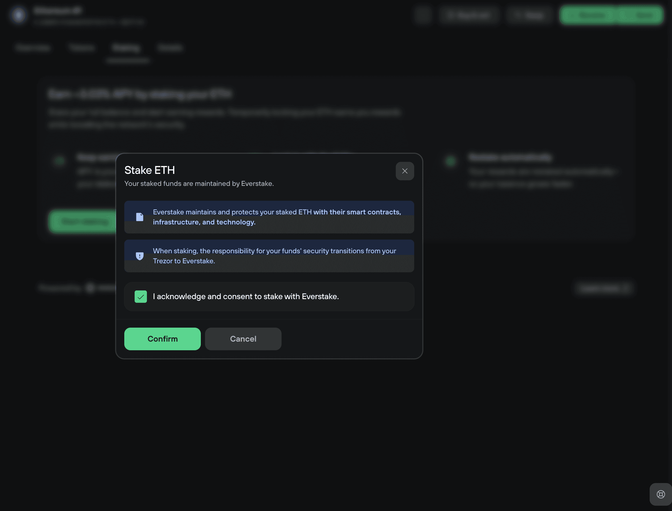This screenshot has height=511, width=672.
Task: Click the 'with their smart contracts' notice text
Action: click(357, 212)
